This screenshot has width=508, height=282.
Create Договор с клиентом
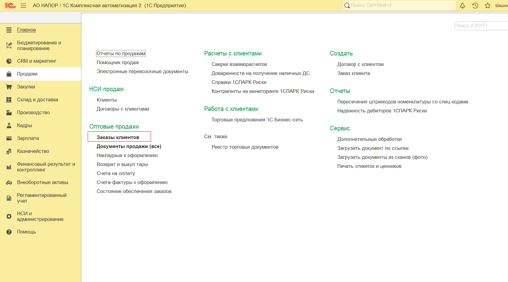[x=360, y=64]
